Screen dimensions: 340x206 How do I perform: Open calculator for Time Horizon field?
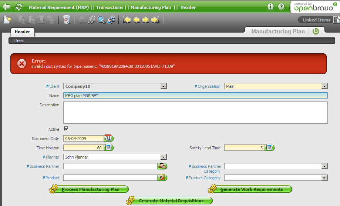pyautogui.click(x=108, y=147)
